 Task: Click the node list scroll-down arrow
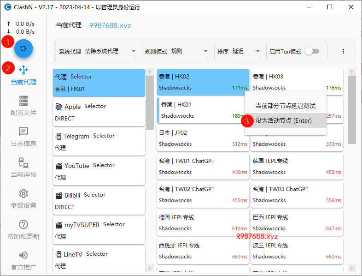352,268
